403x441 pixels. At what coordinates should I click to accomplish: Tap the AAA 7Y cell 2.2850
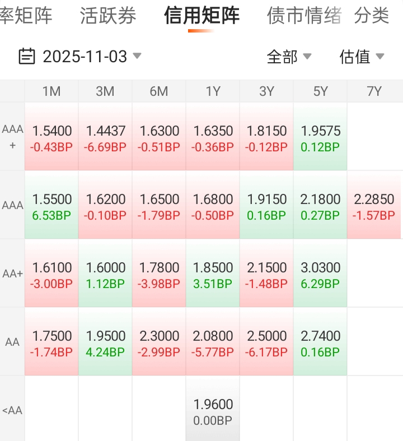coord(374,206)
